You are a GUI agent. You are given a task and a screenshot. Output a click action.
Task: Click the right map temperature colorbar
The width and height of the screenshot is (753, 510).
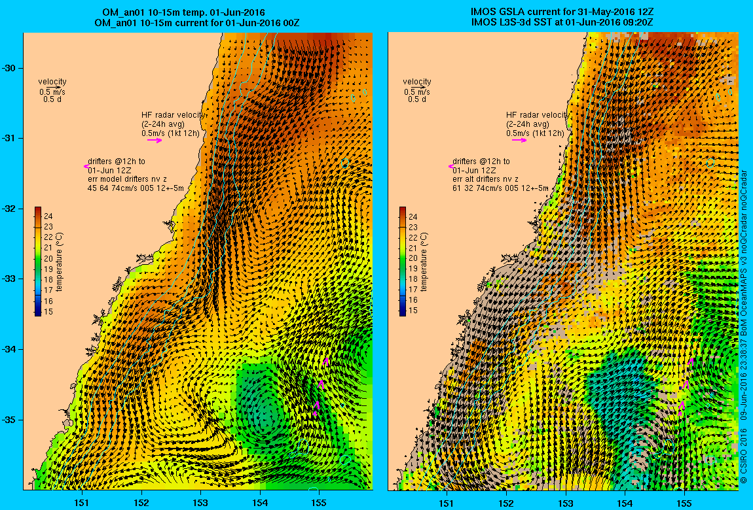[403, 262]
